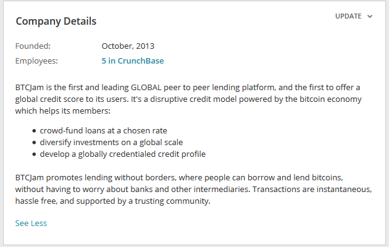Click the chevron arrow next to UPDATE
The width and height of the screenshot is (389, 247).
(x=370, y=17)
